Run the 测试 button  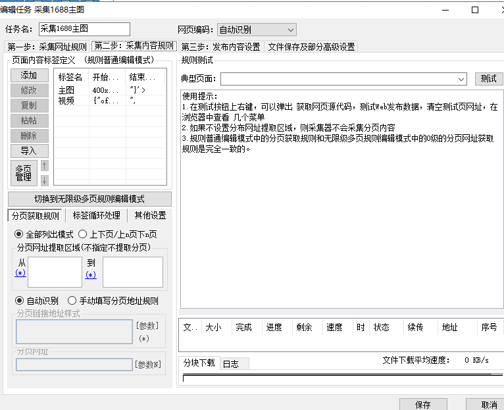[x=488, y=79]
